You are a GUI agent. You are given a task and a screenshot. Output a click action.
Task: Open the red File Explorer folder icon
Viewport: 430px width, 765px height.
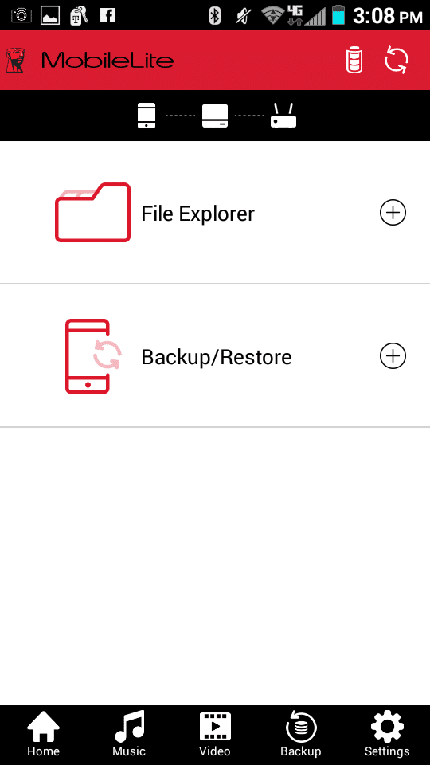(x=92, y=212)
